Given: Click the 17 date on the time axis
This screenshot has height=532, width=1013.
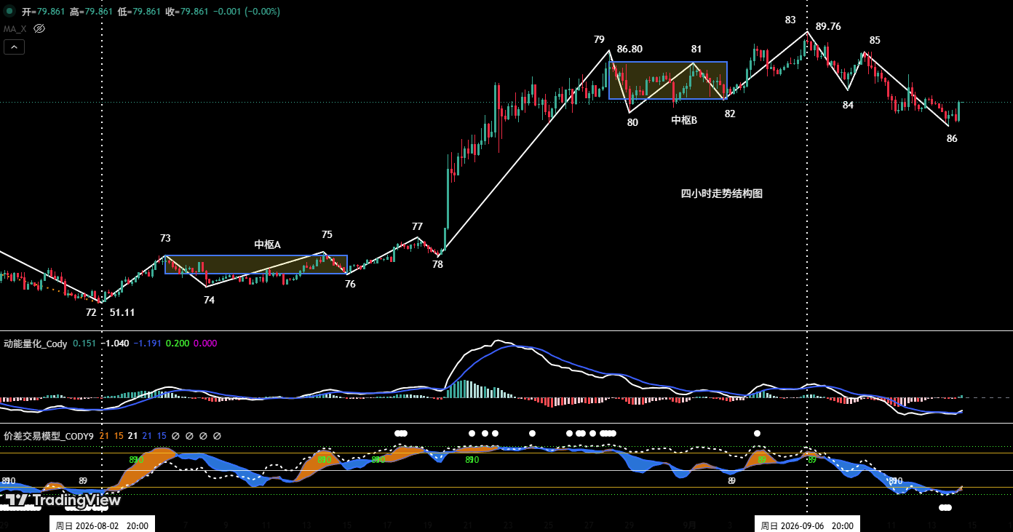Looking at the screenshot, I should pos(387,525).
